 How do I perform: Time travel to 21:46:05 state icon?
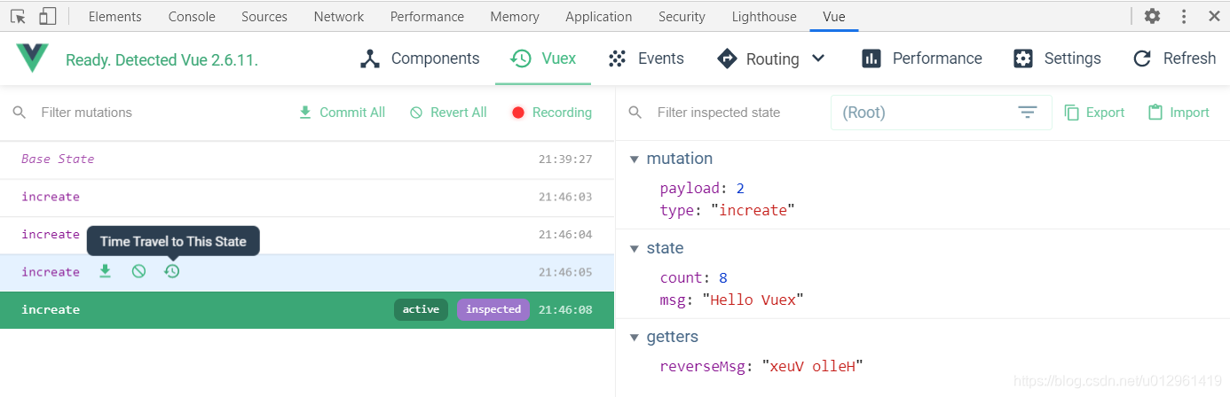coord(172,271)
